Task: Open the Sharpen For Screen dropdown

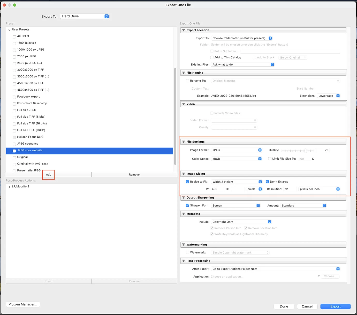Action: click(x=236, y=206)
